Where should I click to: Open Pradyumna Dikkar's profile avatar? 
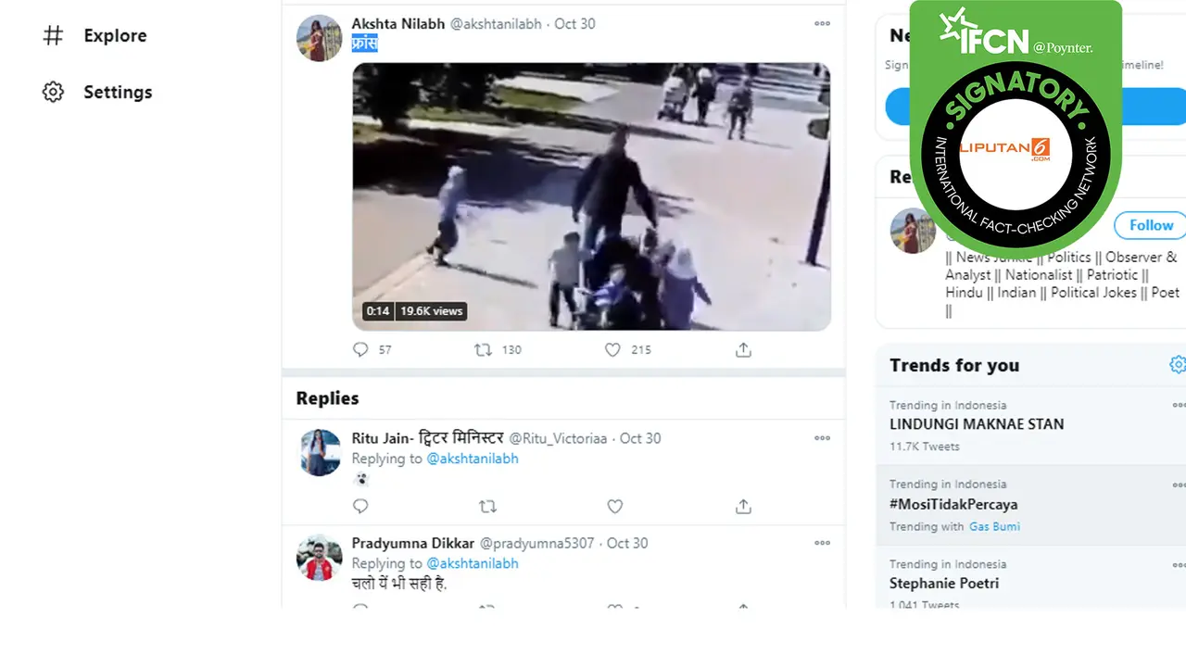coord(319,558)
